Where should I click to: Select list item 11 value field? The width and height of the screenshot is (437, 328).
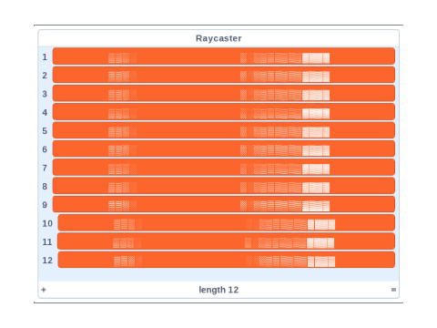(x=226, y=241)
